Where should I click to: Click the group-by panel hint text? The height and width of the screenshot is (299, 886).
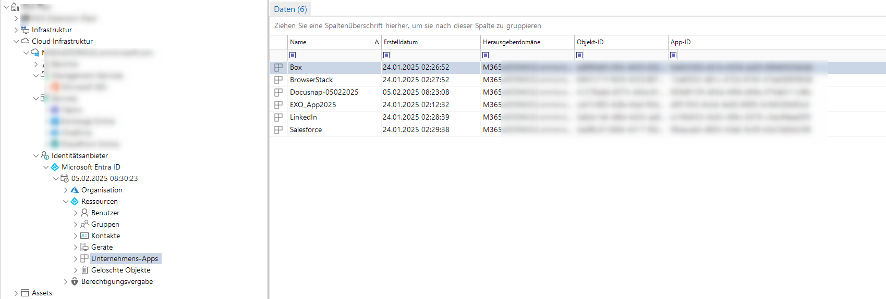pos(408,25)
